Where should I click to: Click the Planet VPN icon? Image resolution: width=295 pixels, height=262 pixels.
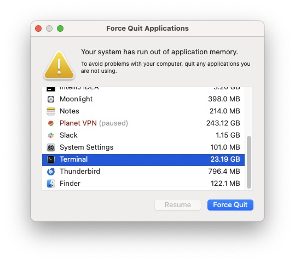coord(51,123)
